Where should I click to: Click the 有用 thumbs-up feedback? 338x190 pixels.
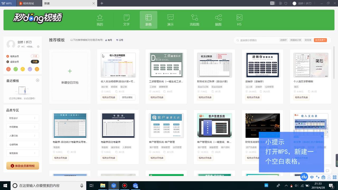tap(109, 40)
